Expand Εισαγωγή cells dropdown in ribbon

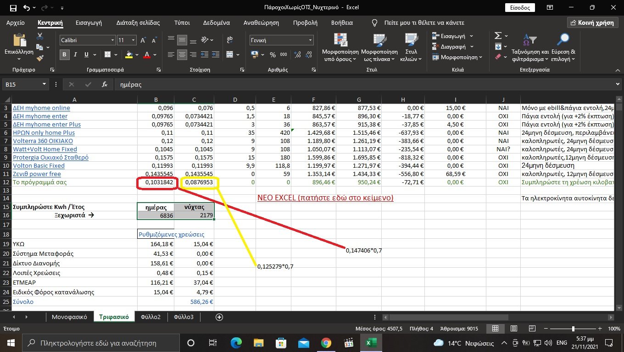471,36
